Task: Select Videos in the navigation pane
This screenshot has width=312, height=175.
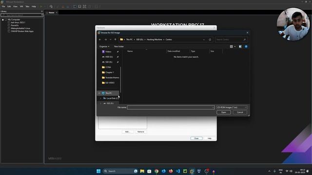Action: (x=108, y=52)
